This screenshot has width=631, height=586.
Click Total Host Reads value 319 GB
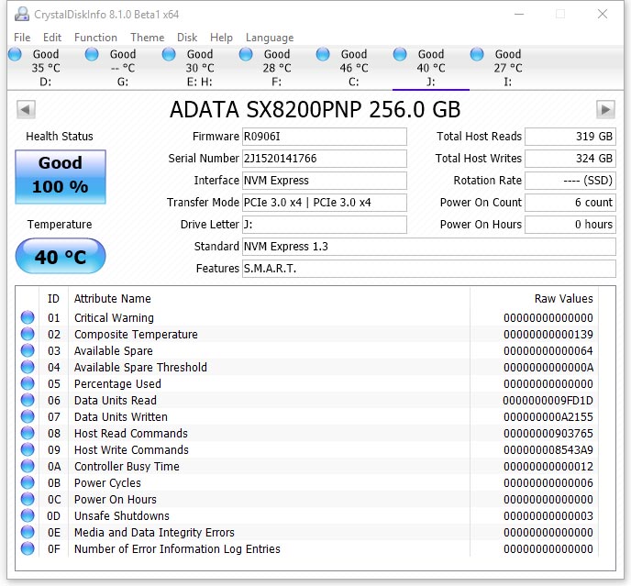tap(570, 137)
